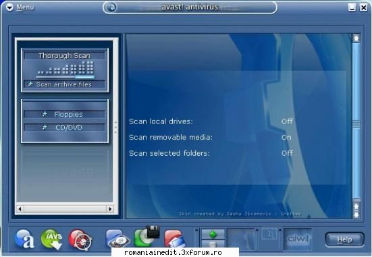Click the 'Scan removable media:' label
The image size is (372, 257).
[x=171, y=138]
